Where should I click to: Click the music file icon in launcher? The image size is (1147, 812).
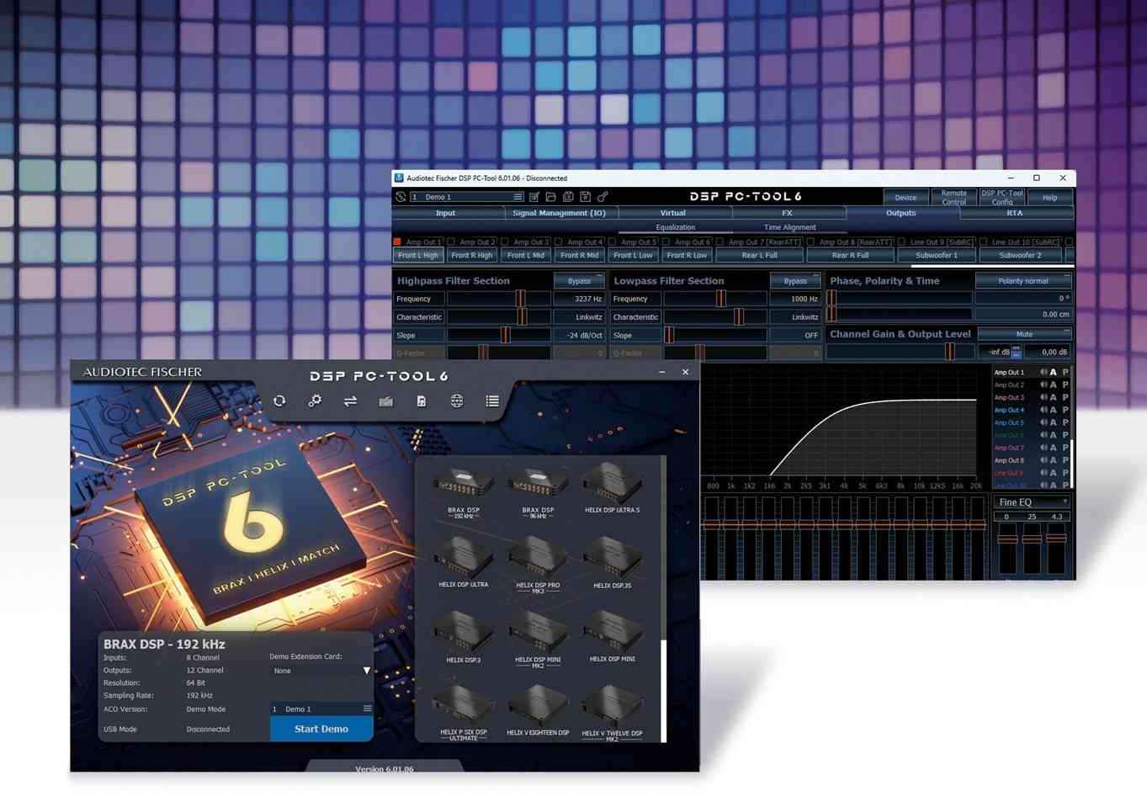[x=421, y=401]
